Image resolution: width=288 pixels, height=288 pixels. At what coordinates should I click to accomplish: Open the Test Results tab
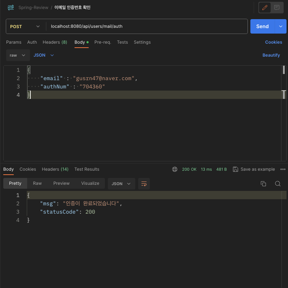coord(87,169)
